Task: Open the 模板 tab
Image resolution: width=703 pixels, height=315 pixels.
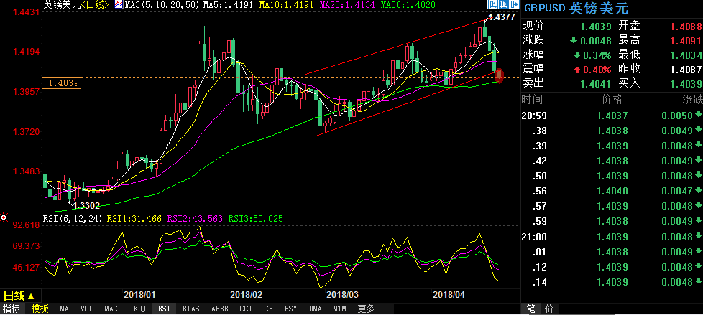Action: (40, 309)
